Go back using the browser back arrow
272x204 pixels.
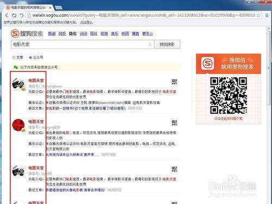tap(7, 15)
